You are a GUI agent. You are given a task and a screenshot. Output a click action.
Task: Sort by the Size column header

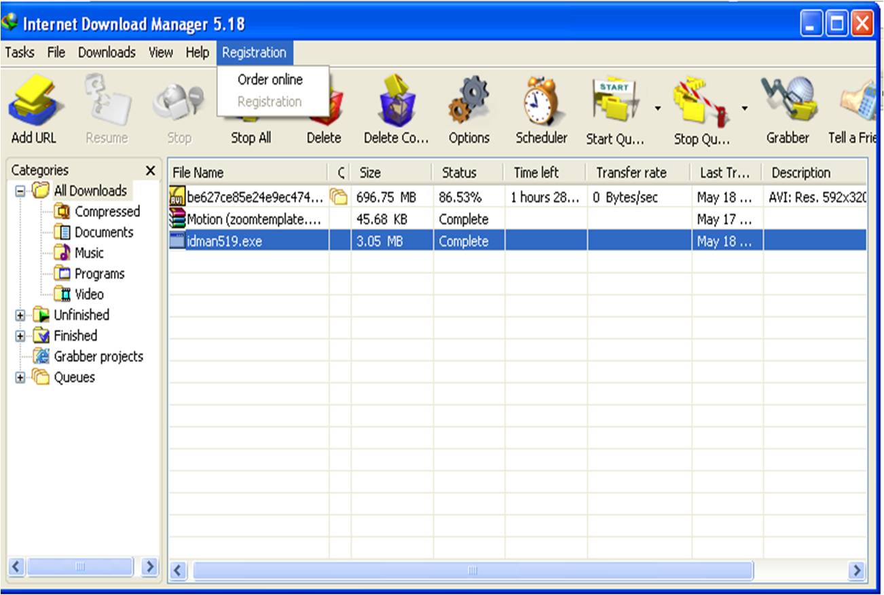point(392,173)
